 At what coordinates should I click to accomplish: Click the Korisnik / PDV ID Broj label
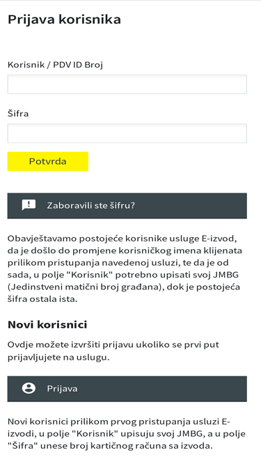click(55, 65)
